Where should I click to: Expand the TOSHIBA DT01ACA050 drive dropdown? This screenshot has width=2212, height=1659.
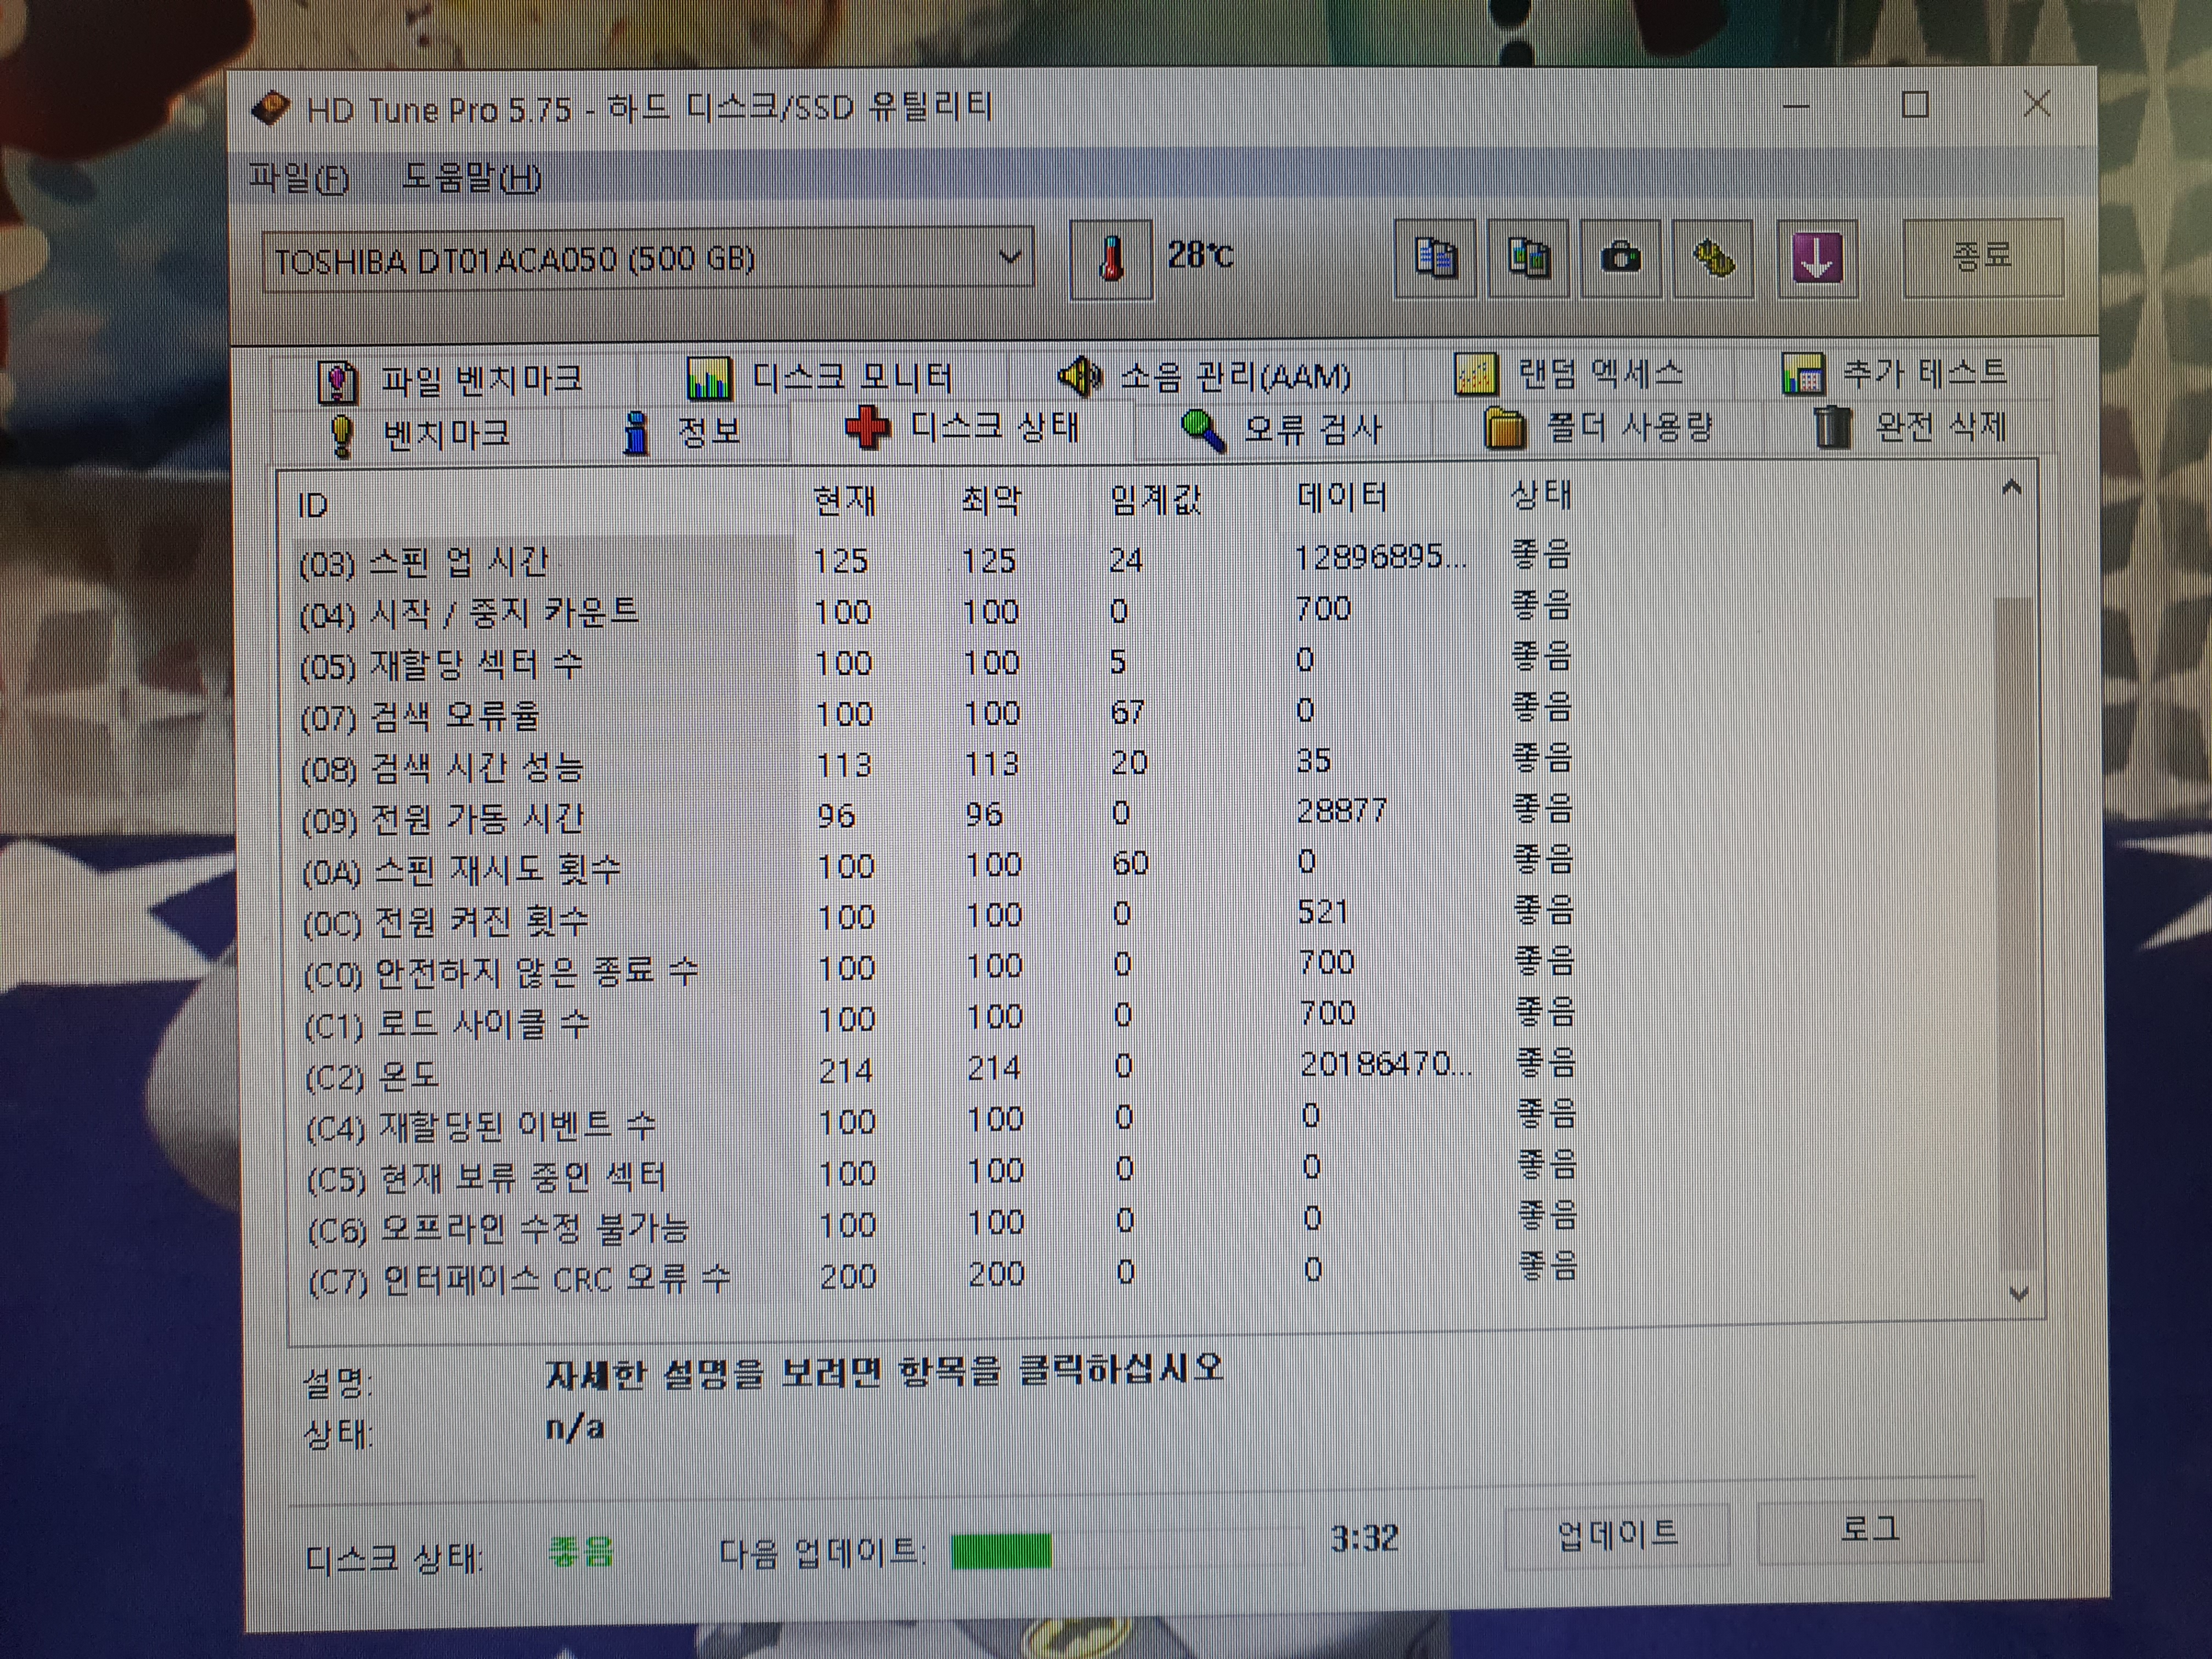pyautogui.click(x=1010, y=258)
